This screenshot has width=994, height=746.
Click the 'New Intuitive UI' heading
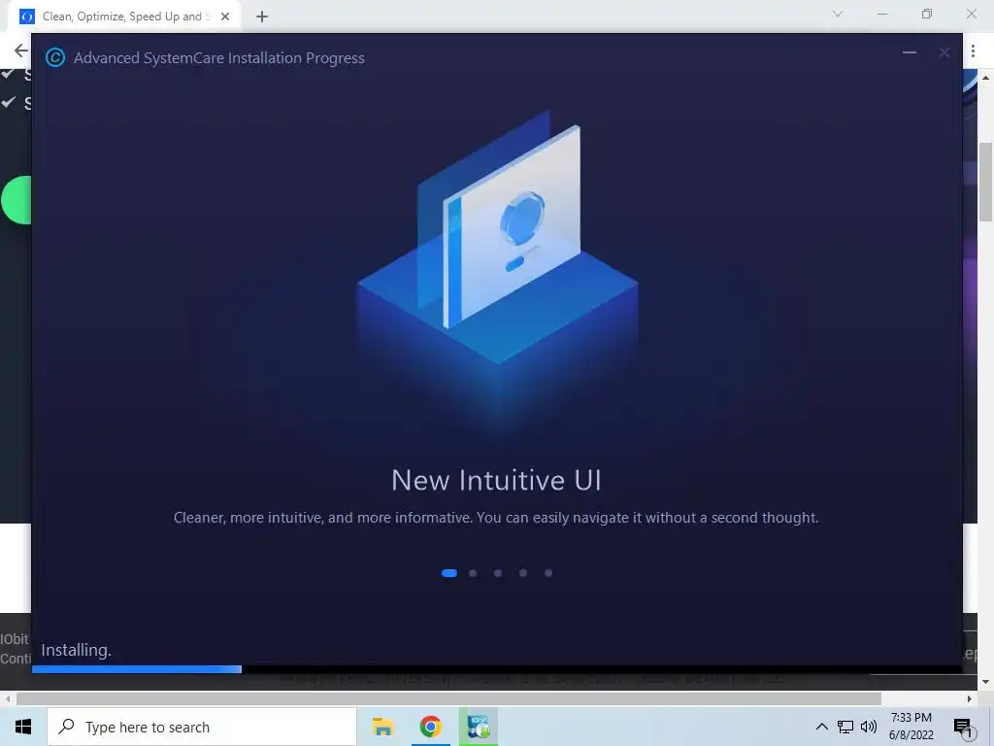click(496, 480)
